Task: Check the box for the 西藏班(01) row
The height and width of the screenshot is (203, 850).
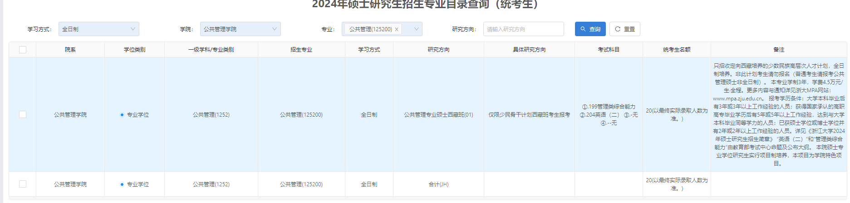Action: coord(23,114)
